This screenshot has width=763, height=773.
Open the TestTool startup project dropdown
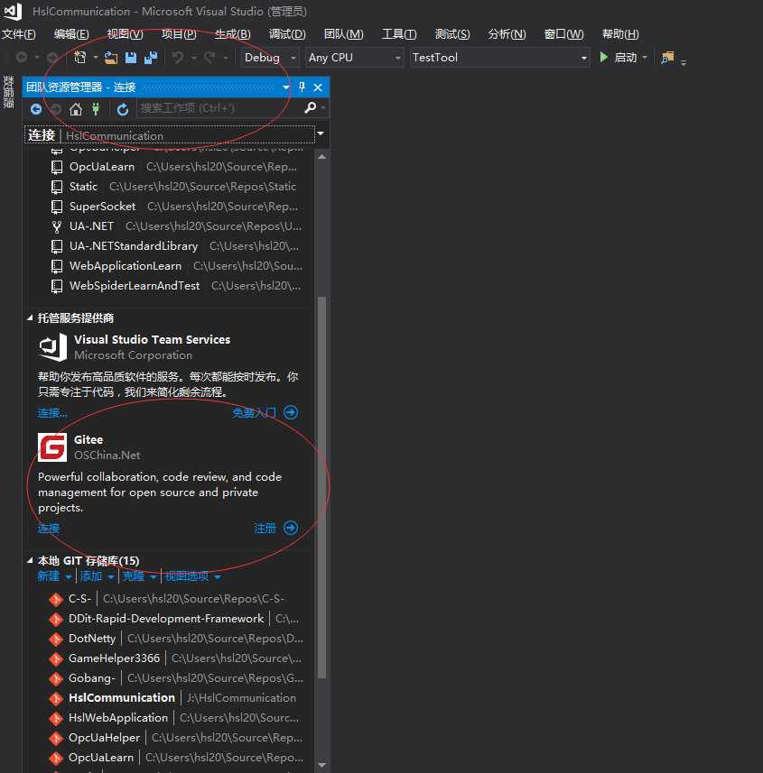498,58
